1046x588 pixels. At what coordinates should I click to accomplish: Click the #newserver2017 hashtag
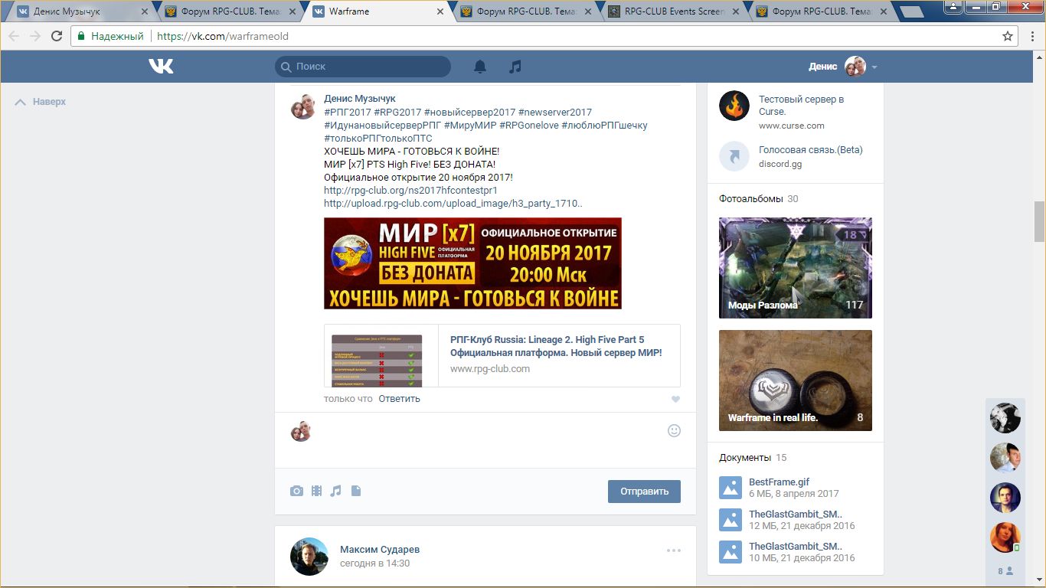point(555,112)
